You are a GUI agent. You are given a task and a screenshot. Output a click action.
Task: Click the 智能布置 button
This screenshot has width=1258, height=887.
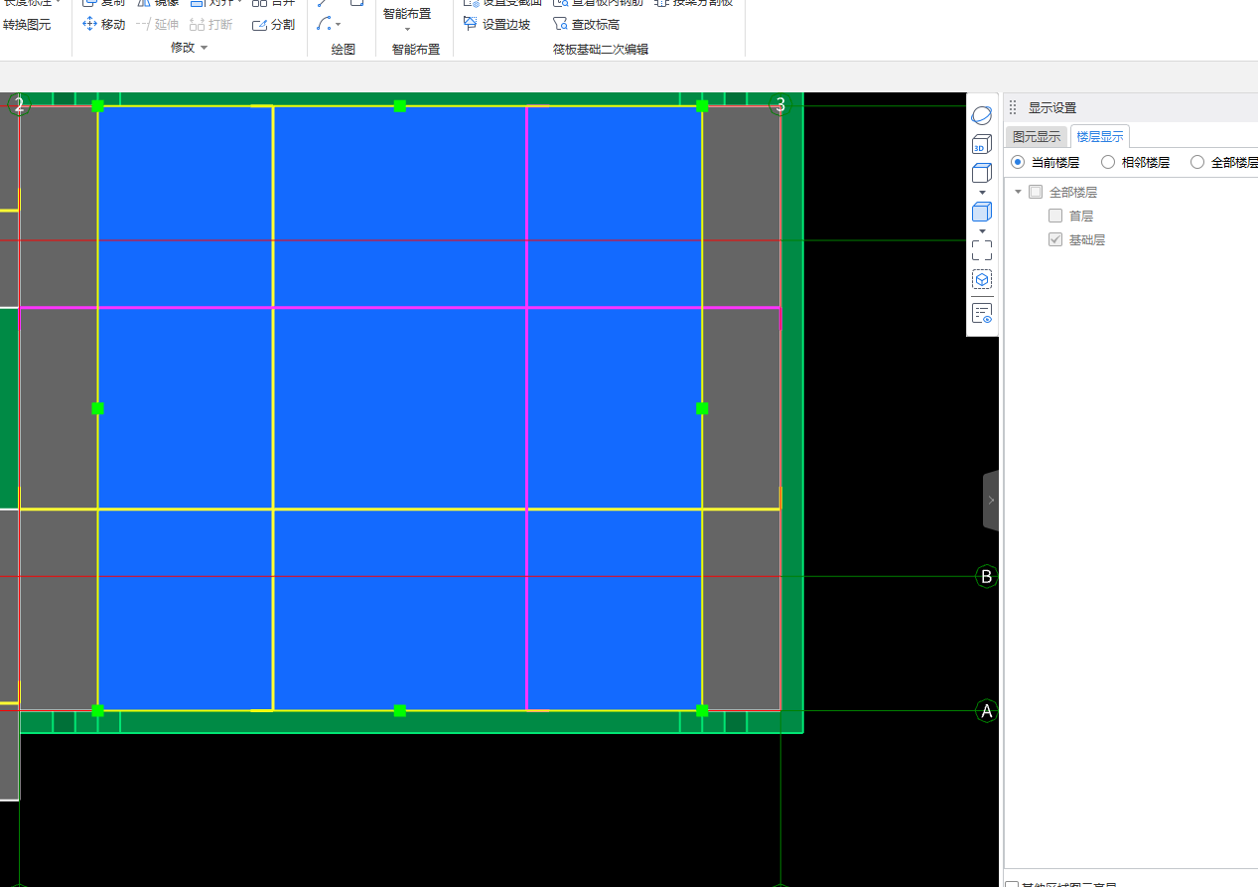407,16
